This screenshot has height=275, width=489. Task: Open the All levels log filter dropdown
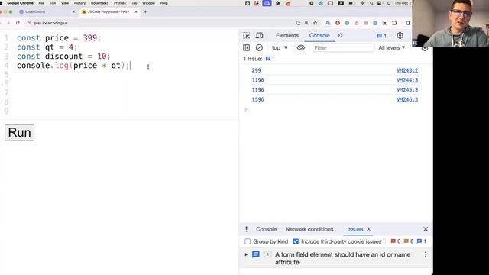pos(391,47)
